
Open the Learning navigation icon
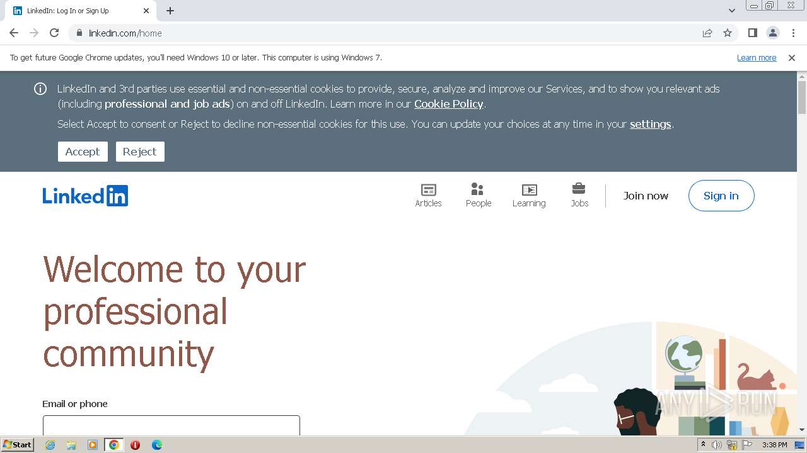[529, 195]
